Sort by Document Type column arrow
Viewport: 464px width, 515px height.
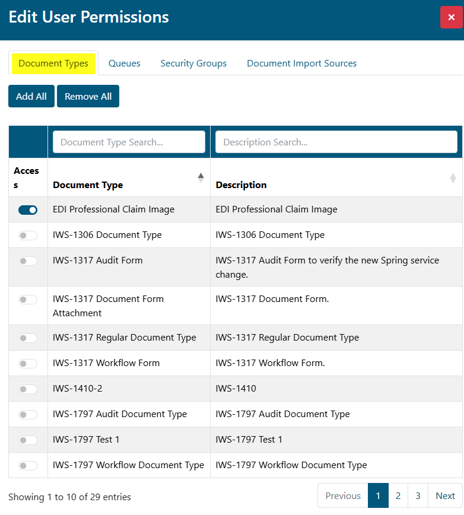[x=201, y=177]
